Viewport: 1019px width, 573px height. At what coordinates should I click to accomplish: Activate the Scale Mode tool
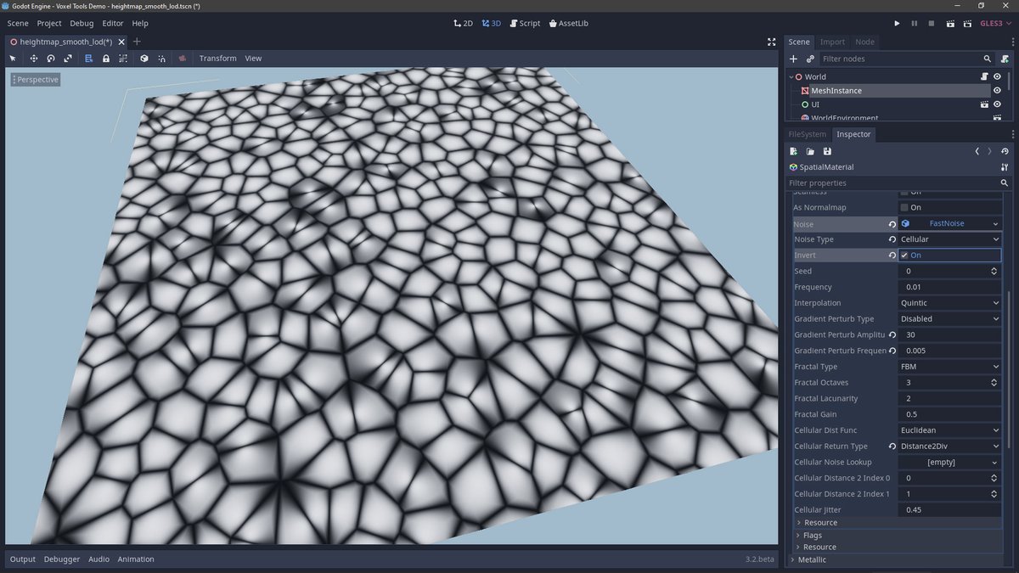68,59
